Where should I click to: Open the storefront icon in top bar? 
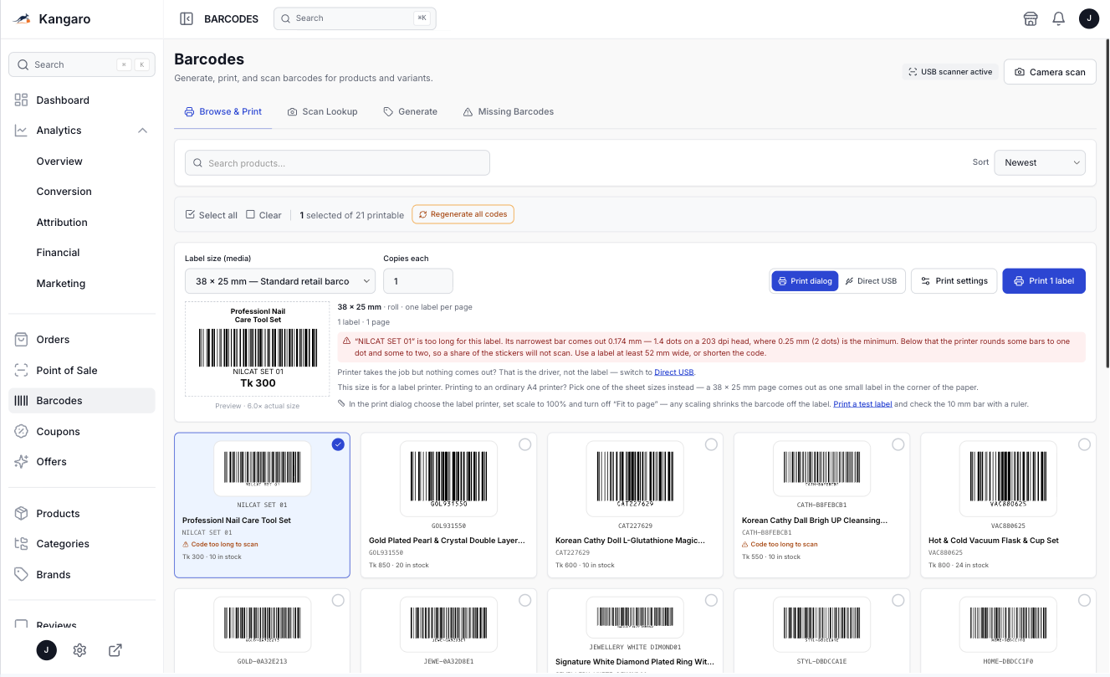(1031, 18)
